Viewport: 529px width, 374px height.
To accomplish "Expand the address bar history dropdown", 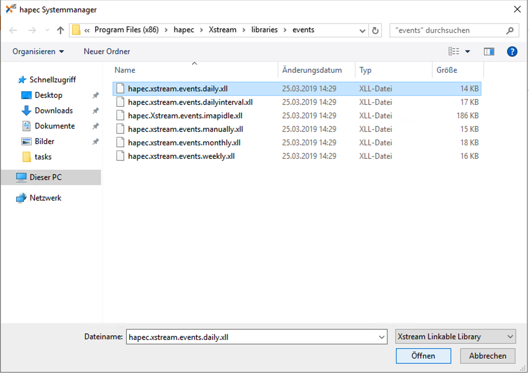I will click(x=362, y=31).
